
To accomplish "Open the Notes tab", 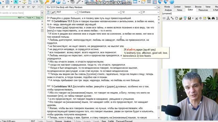I will click(180, 10).
